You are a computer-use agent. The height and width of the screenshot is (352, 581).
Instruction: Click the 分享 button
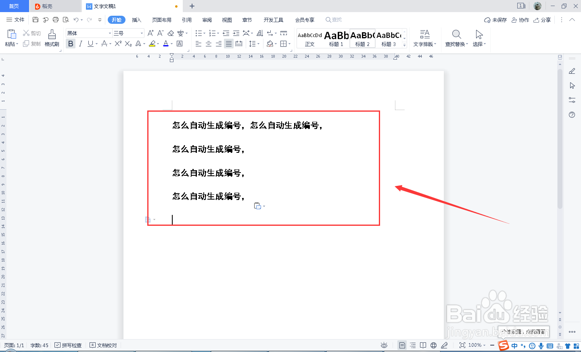point(542,19)
